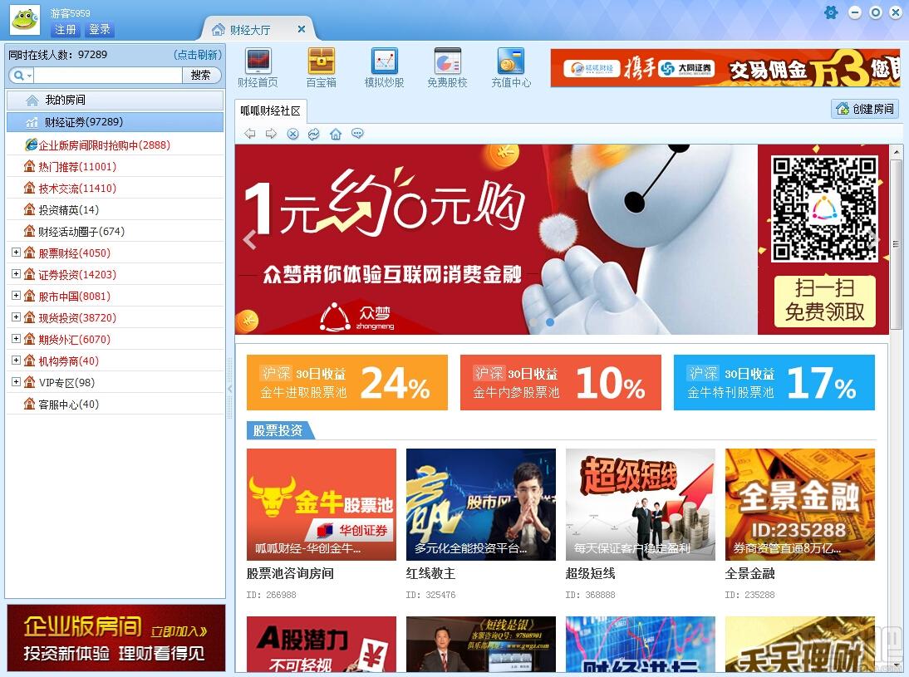The width and height of the screenshot is (909, 677).
Task: Open the 百宝箱 treasure chest icon
Action: pos(322,68)
